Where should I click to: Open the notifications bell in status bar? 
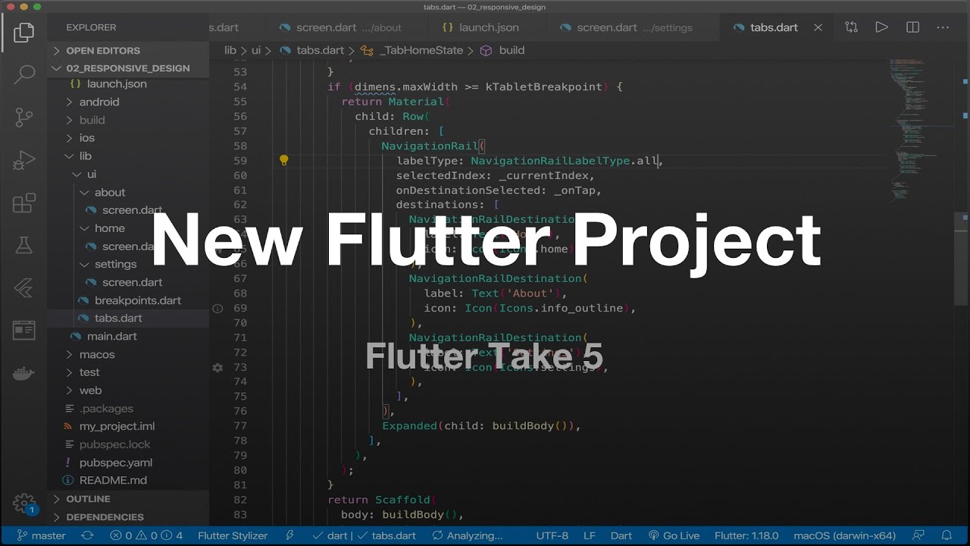click(946, 535)
